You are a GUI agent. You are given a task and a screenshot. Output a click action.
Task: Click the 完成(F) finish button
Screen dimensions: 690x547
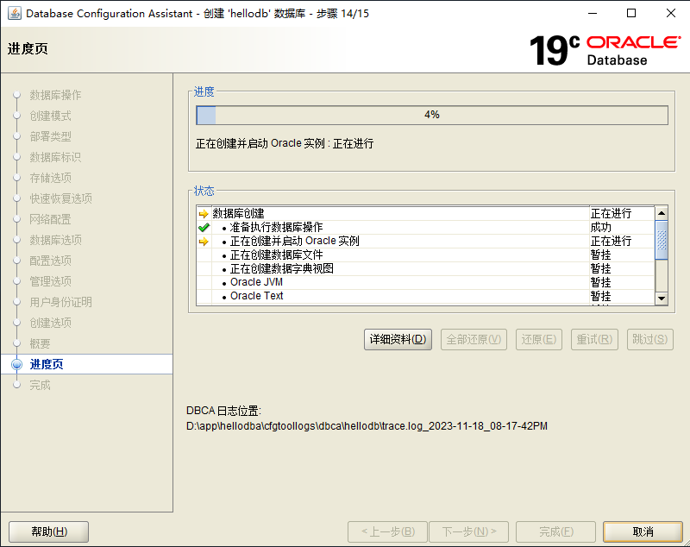tap(555, 531)
